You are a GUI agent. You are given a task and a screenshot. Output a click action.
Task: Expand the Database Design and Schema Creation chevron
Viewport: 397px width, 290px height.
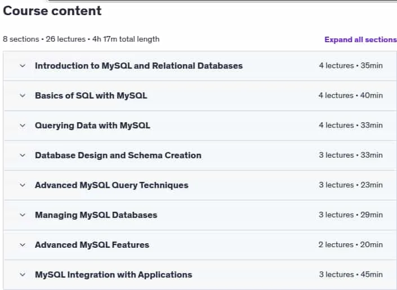pos(23,155)
